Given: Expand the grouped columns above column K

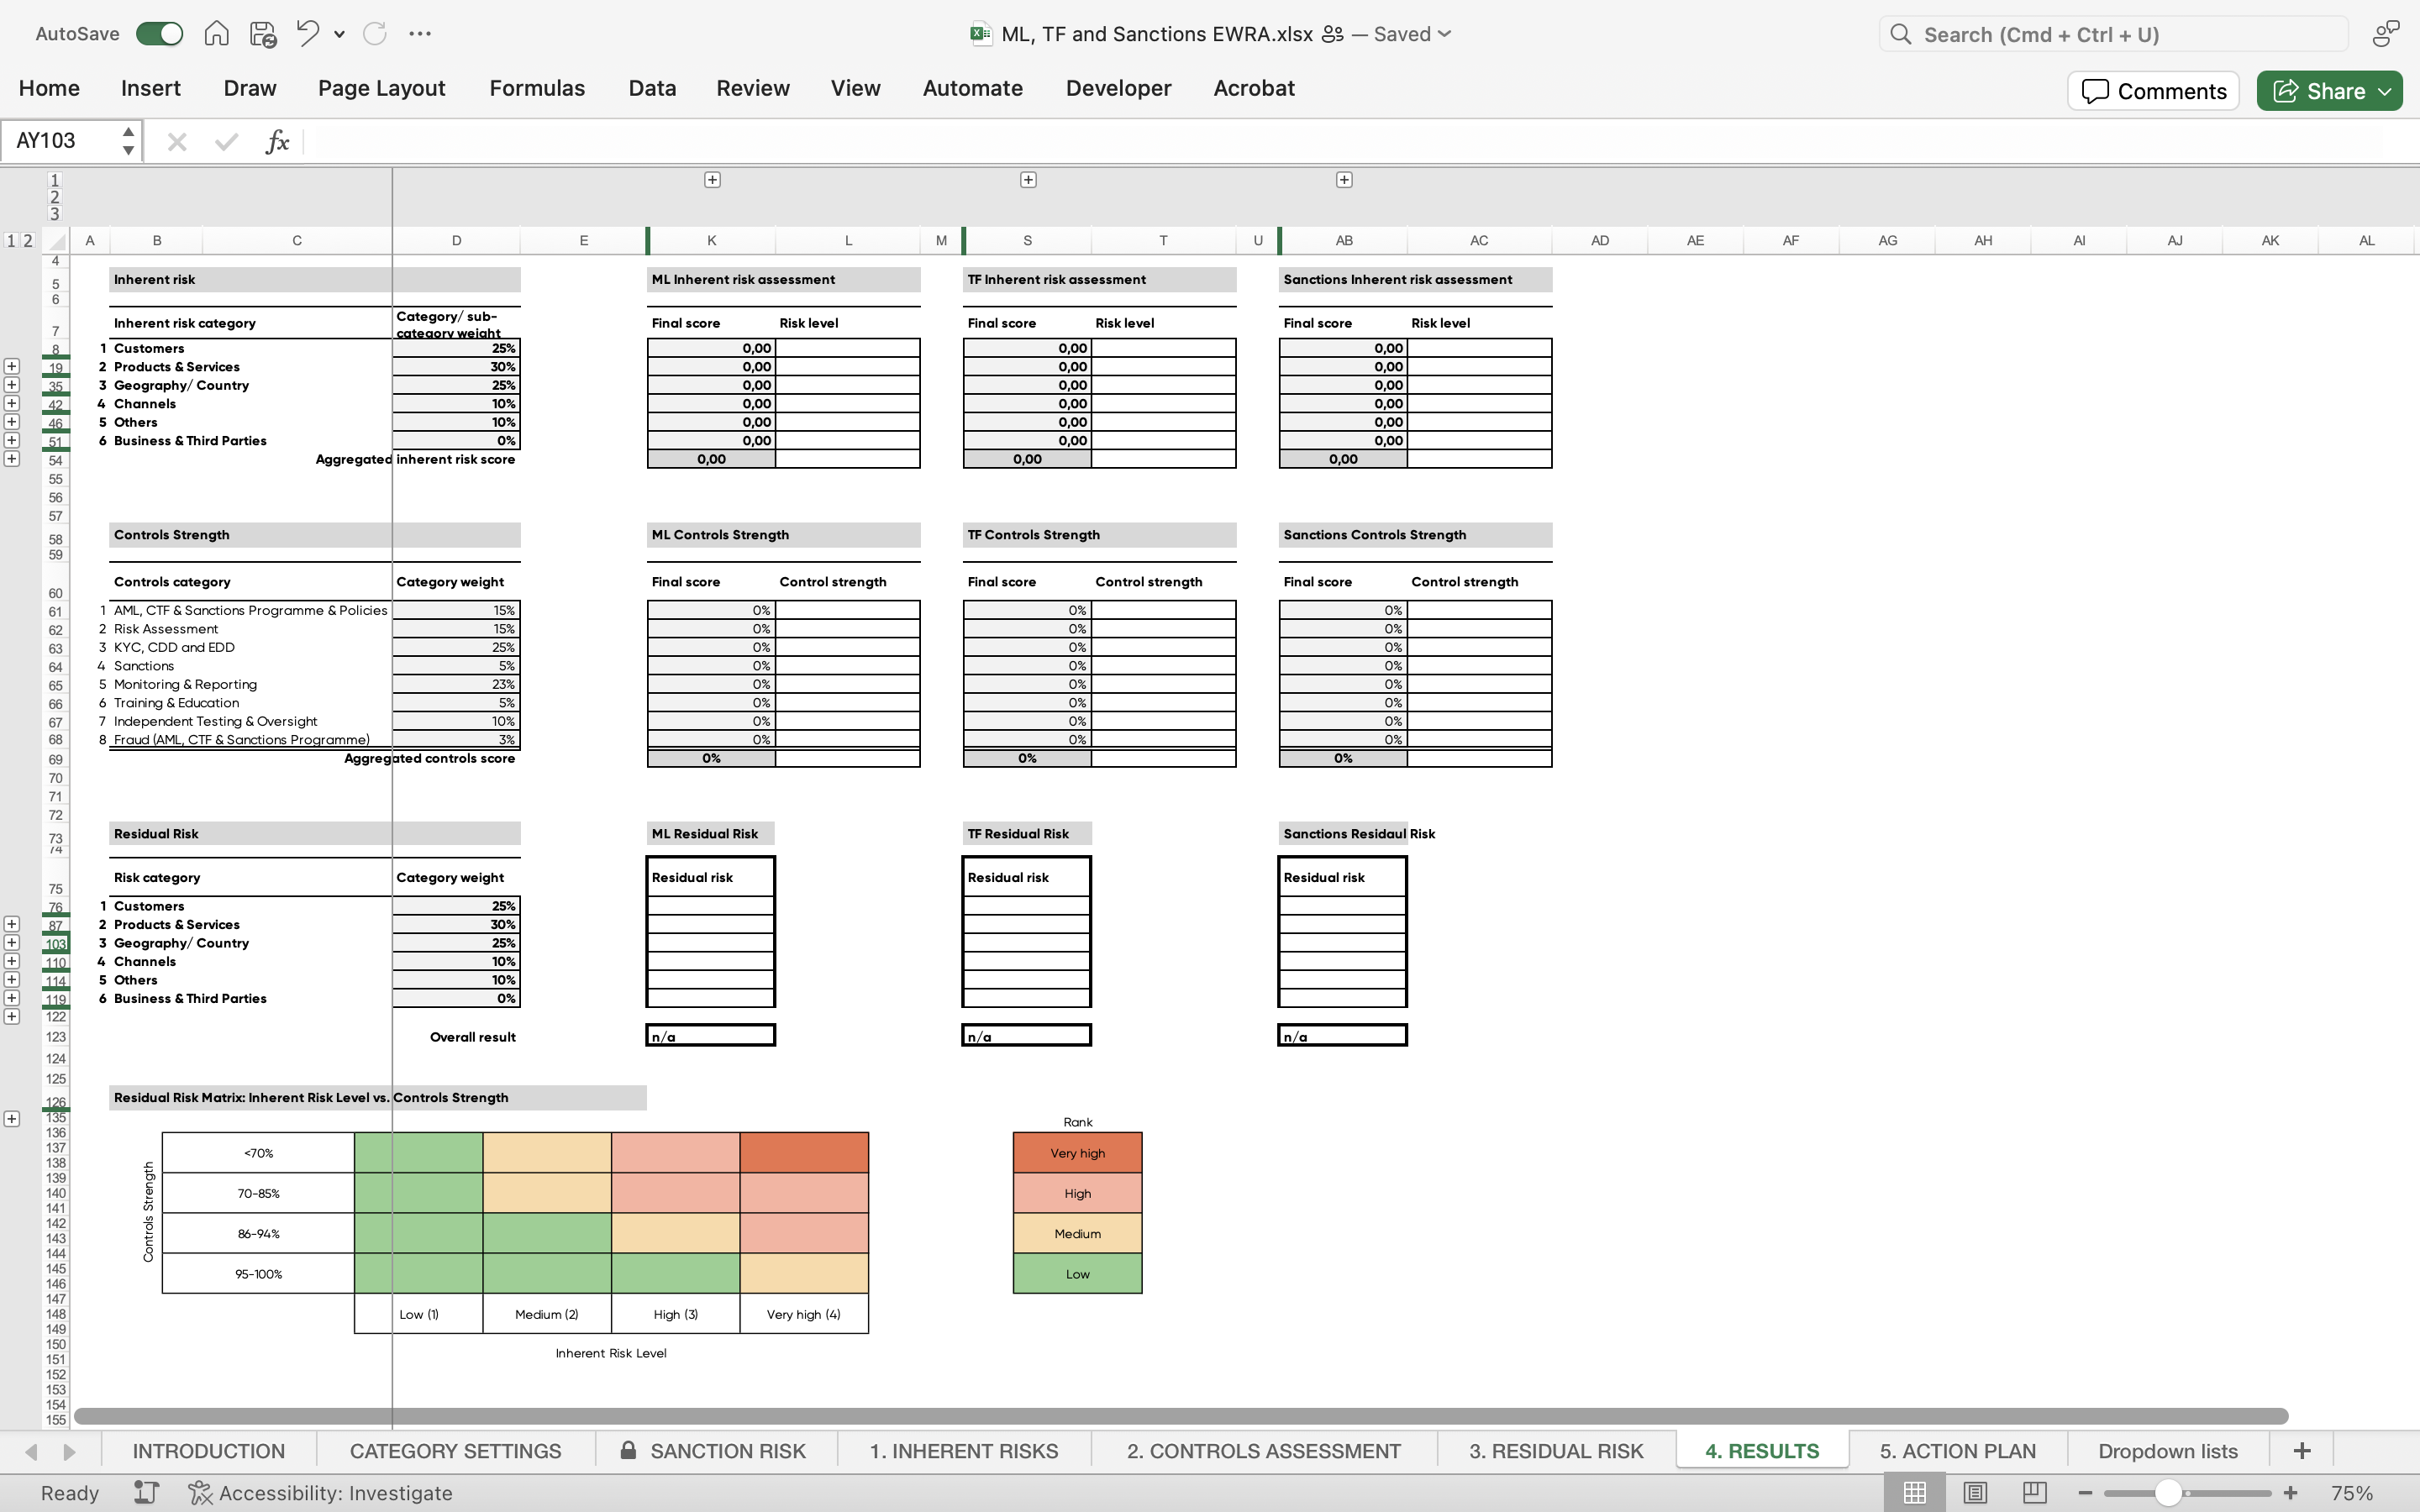Looking at the screenshot, I should [713, 179].
